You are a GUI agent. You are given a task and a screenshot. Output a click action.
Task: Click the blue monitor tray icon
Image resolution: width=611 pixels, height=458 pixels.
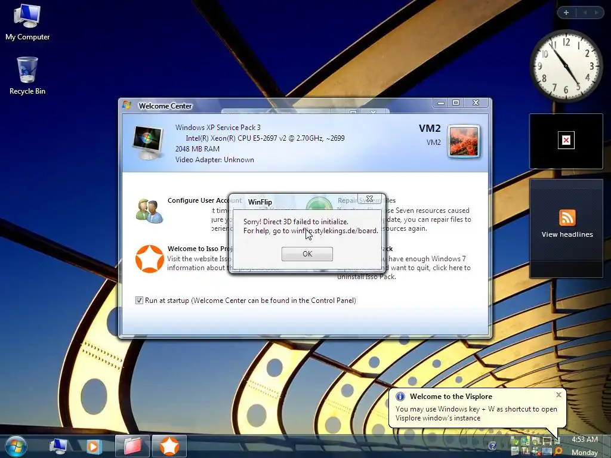tap(547, 452)
